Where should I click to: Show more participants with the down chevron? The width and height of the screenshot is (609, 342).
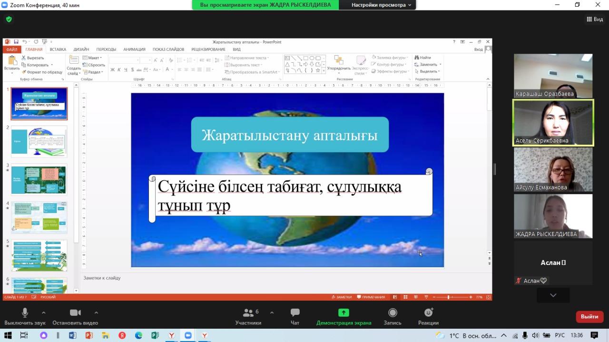[x=553, y=295]
